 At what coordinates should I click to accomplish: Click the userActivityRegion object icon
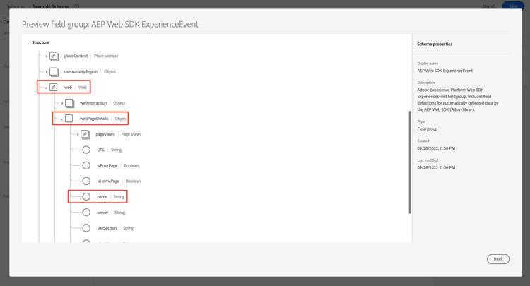click(x=54, y=71)
